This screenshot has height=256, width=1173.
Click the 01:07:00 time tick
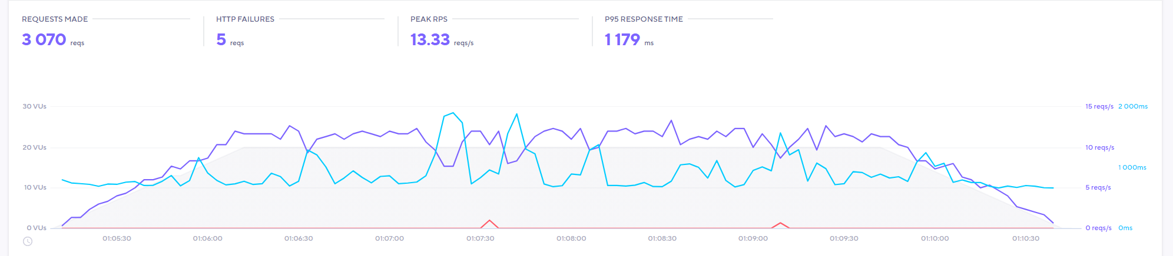point(389,238)
